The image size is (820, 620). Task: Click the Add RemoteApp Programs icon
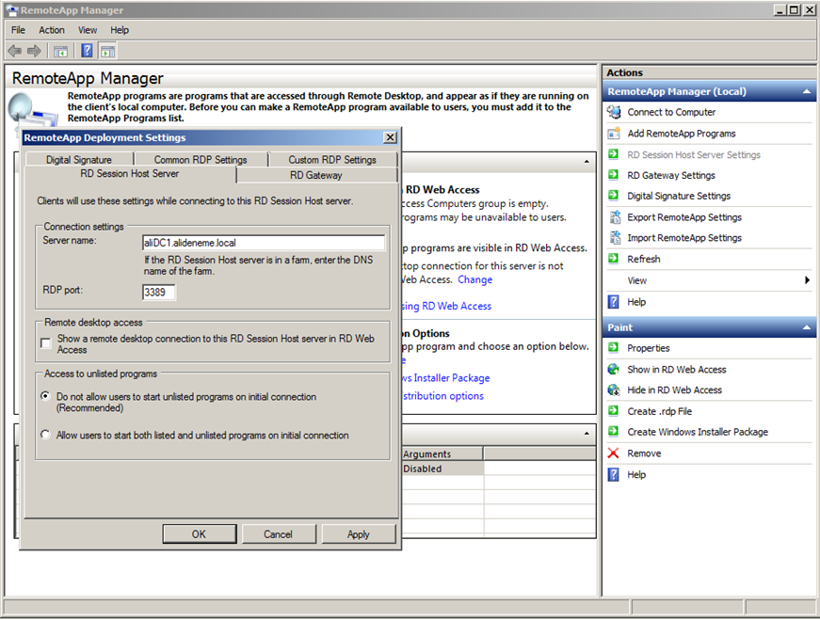pos(614,134)
